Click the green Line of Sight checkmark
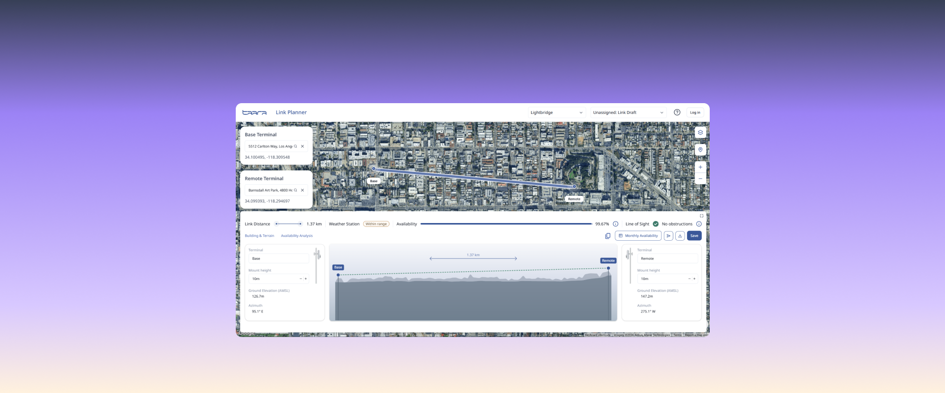 656,224
